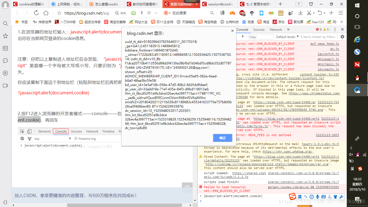
Task: Click the search magnifier in the search box
Action: 212,13
